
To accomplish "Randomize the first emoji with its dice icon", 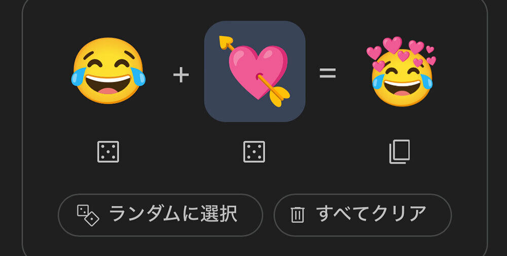I will [108, 151].
